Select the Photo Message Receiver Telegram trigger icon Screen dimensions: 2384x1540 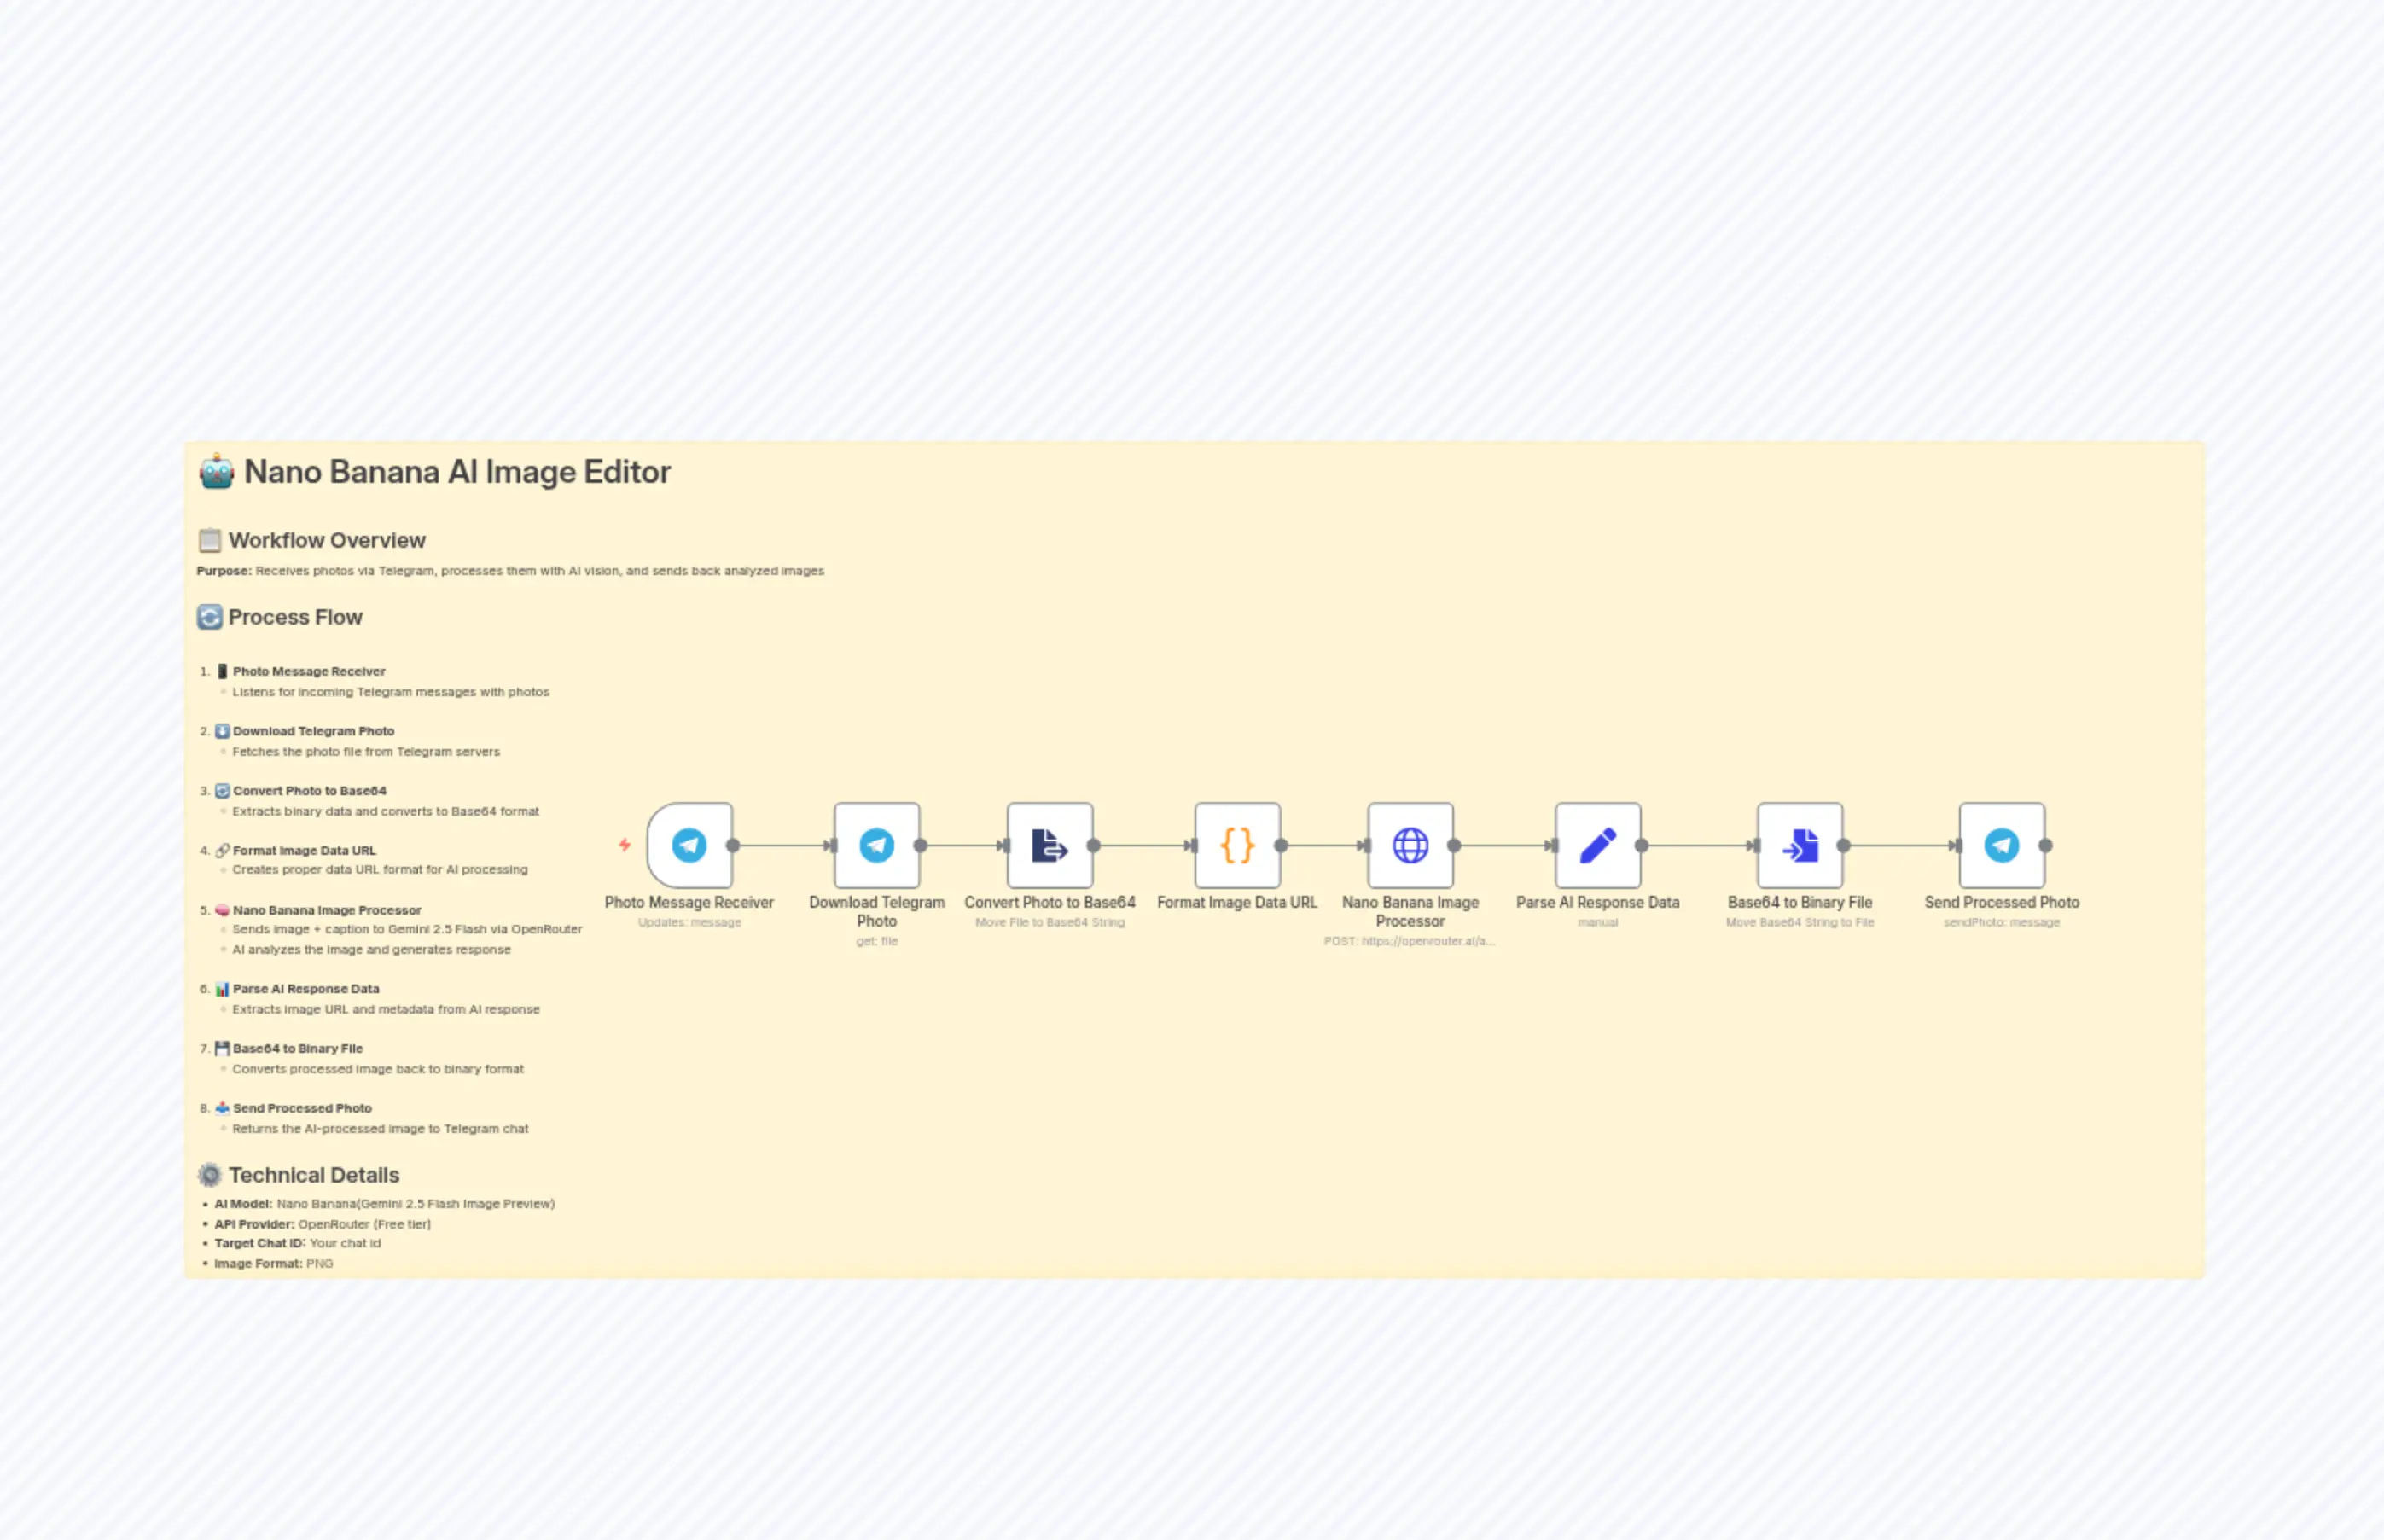point(690,845)
